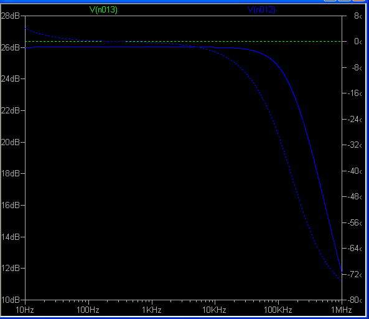Click the 16dB left axis label

pos(10,205)
